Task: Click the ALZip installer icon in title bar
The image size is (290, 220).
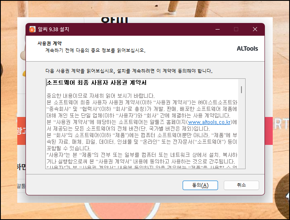Action: pos(32,29)
